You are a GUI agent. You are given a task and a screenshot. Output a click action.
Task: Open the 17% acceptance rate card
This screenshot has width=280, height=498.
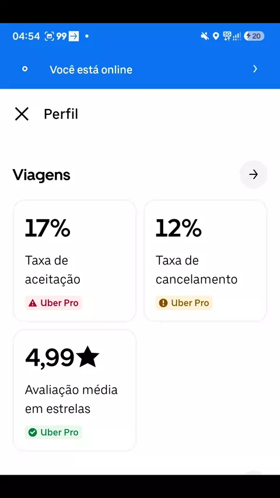(x=75, y=261)
